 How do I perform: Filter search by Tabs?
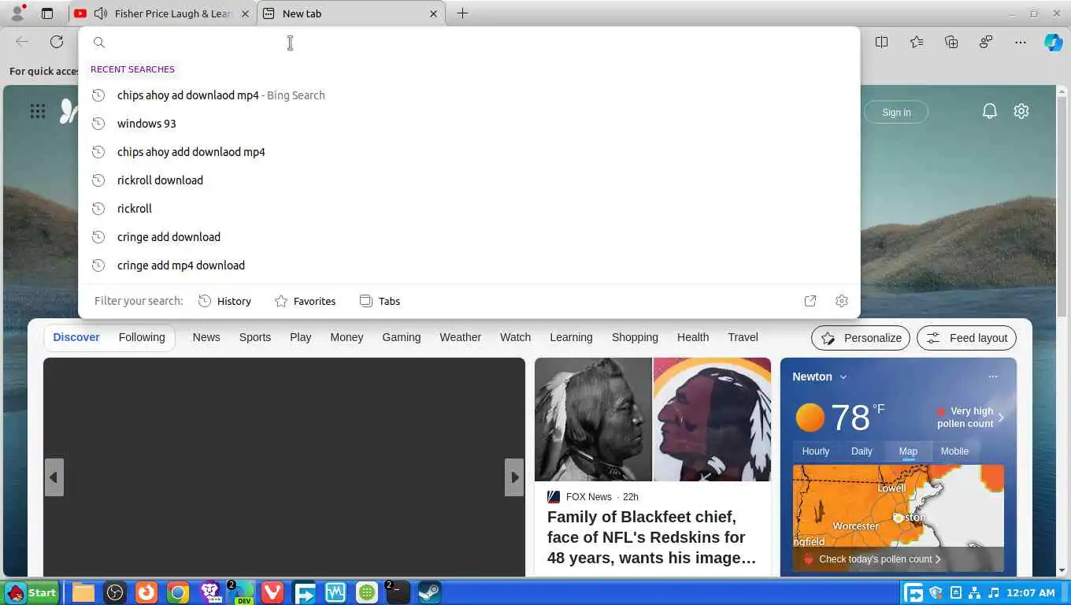click(380, 301)
